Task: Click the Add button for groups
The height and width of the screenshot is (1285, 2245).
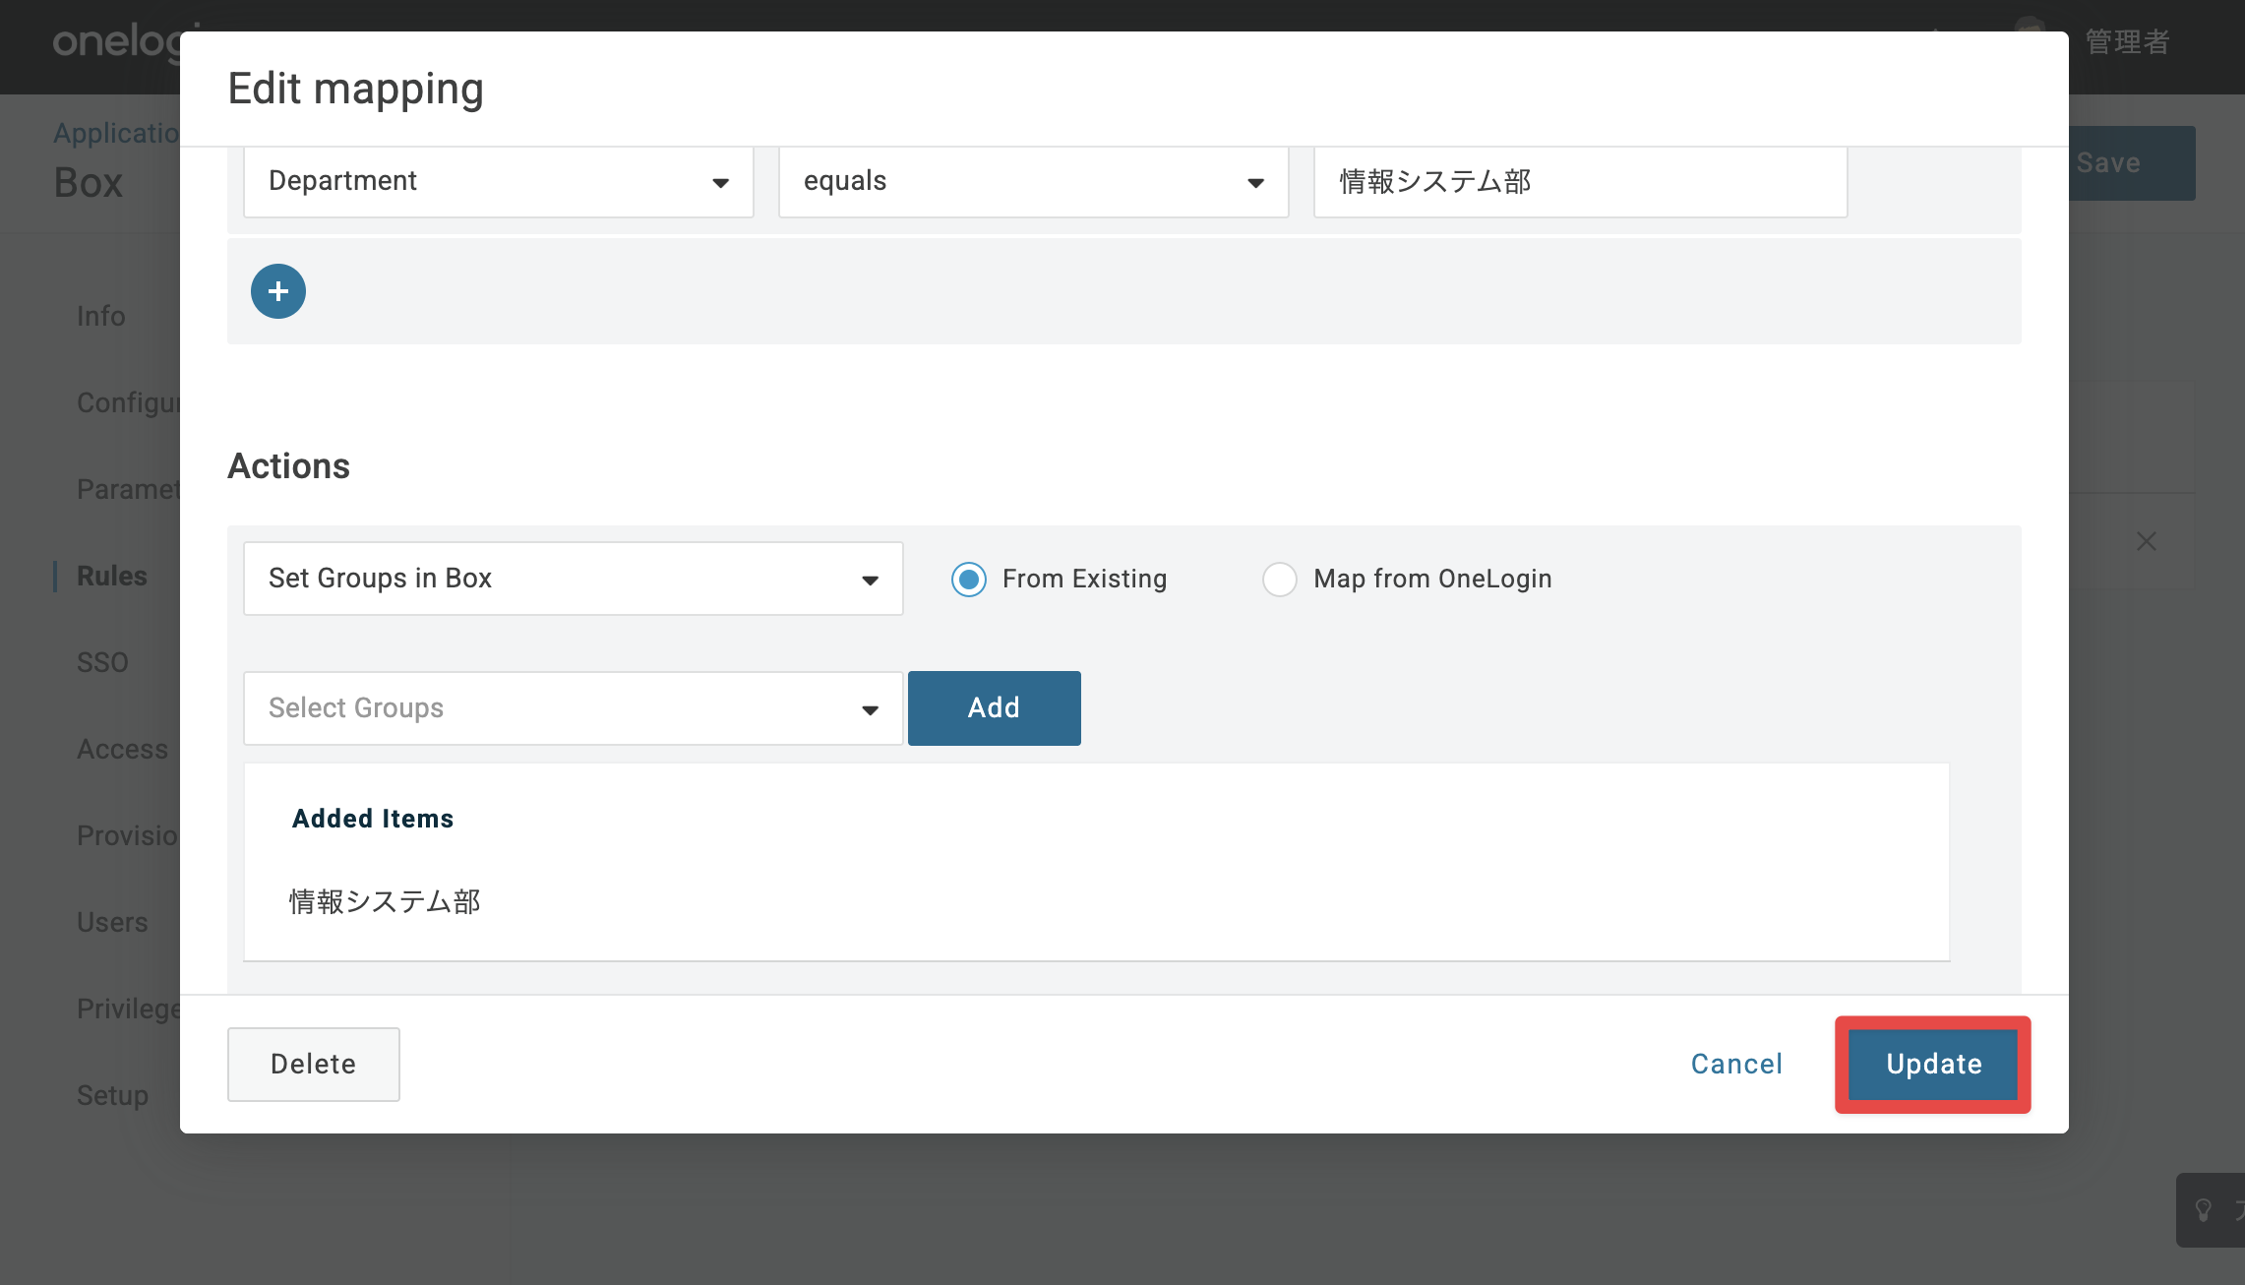Action: click(x=995, y=708)
